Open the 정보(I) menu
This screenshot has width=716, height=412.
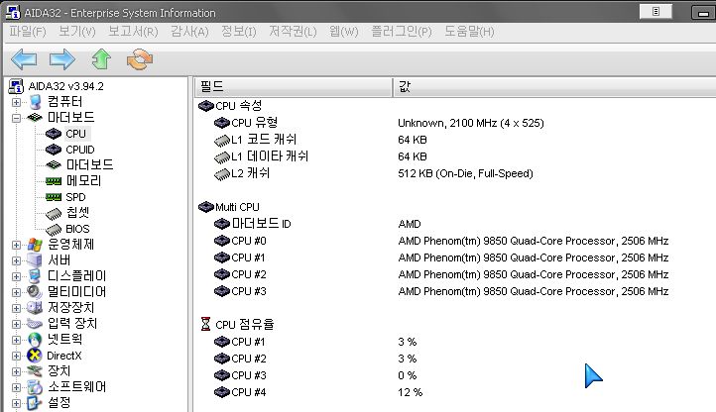click(x=238, y=32)
